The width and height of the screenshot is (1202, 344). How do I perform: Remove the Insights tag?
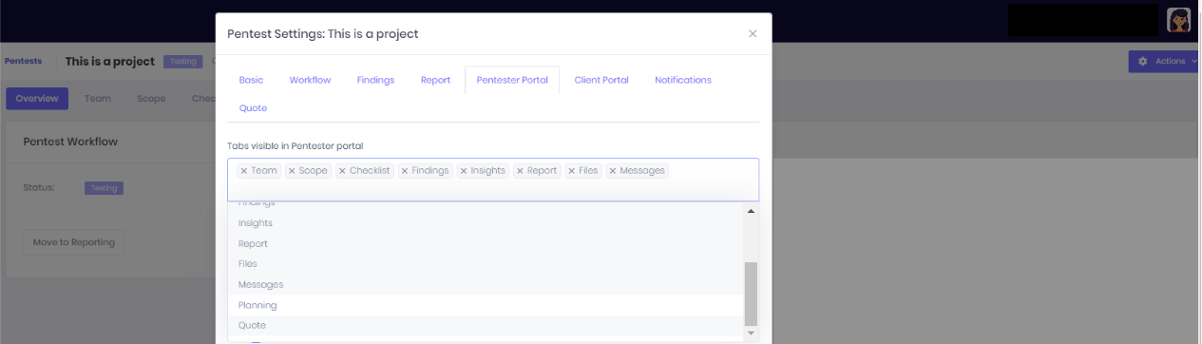463,171
